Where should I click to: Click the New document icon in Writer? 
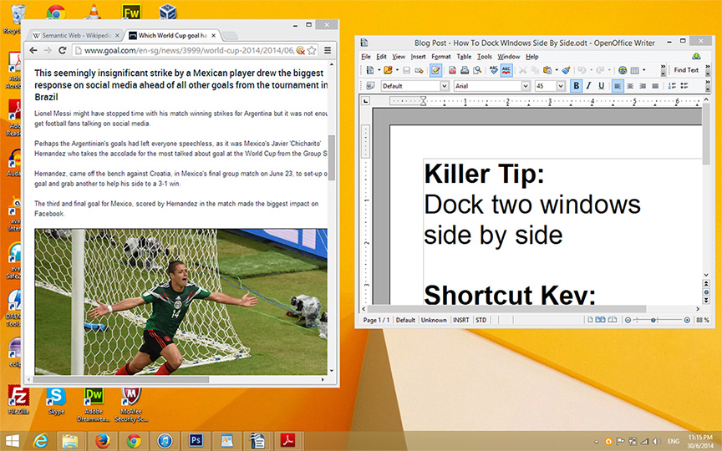pyautogui.click(x=369, y=70)
